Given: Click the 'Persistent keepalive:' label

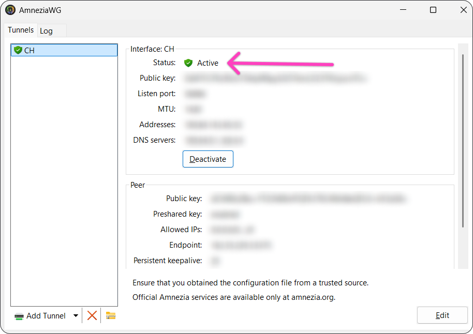Looking at the screenshot, I should pos(168,261).
